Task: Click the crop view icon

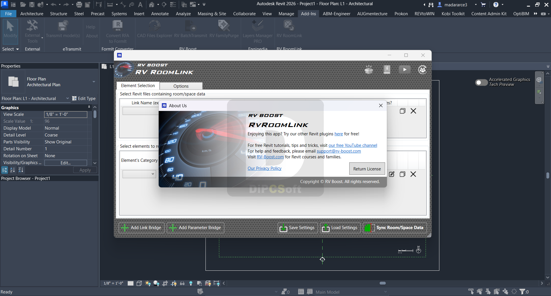Action: (165, 283)
